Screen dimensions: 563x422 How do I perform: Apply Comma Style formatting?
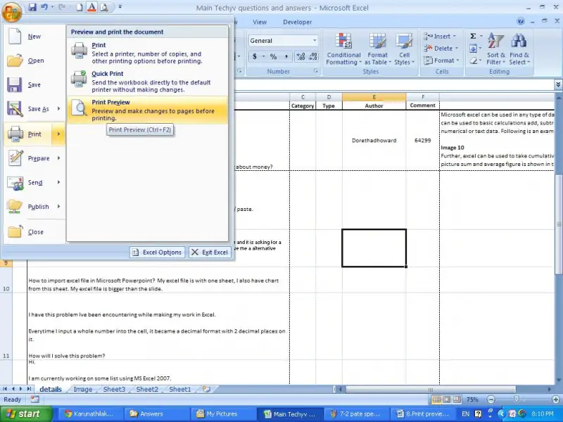(x=286, y=56)
